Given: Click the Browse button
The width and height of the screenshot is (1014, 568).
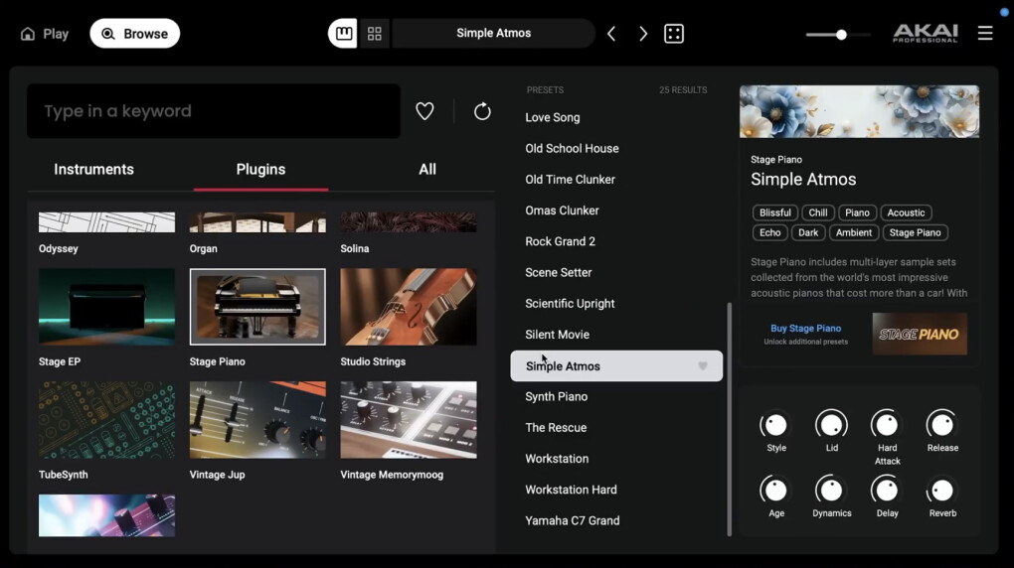Looking at the screenshot, I should (x=135, y=34).
